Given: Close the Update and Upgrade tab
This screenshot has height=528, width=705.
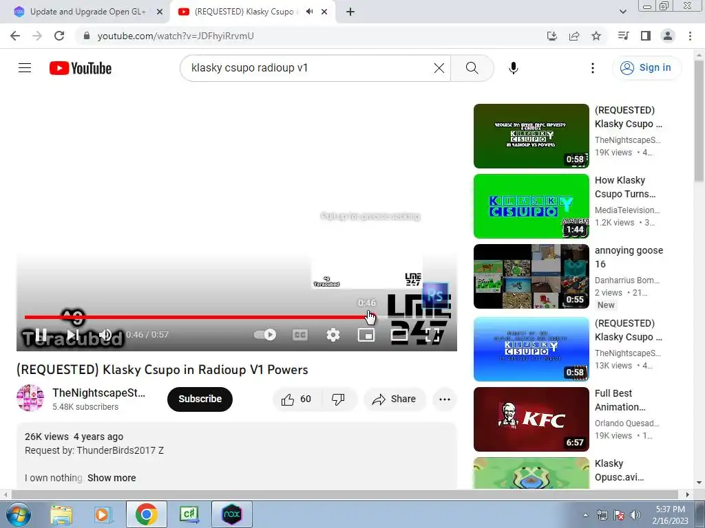Looking at the screenshot, I should point(160,12).
